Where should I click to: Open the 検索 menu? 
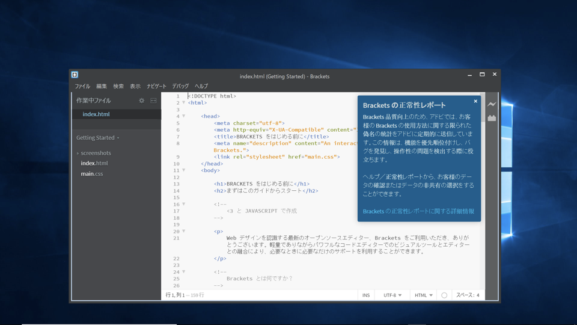(x=118, y=86)
